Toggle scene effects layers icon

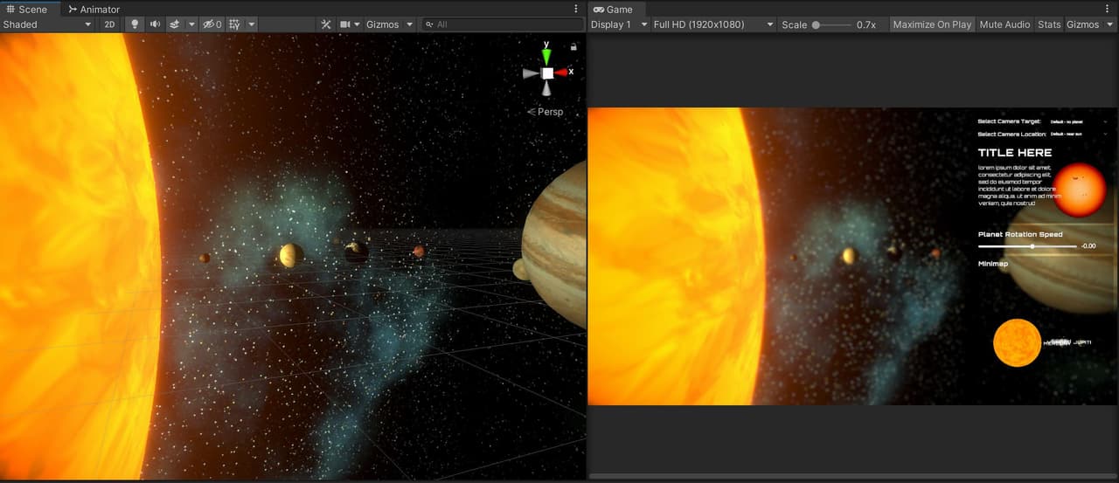174,24
